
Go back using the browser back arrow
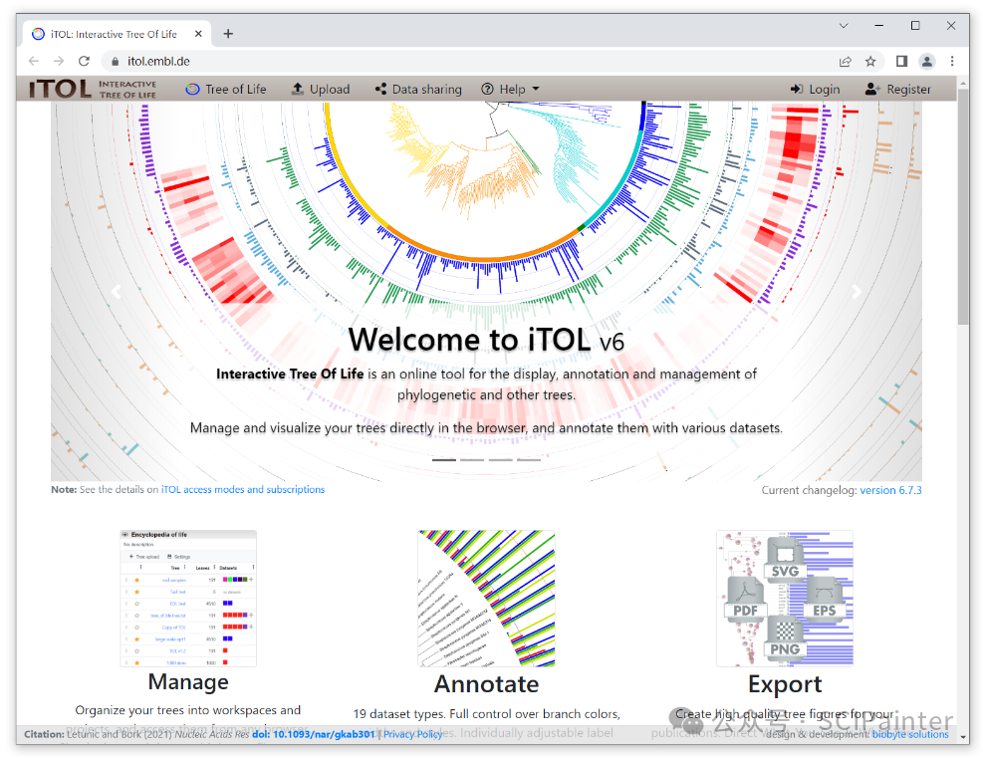[x=34, y=61]
